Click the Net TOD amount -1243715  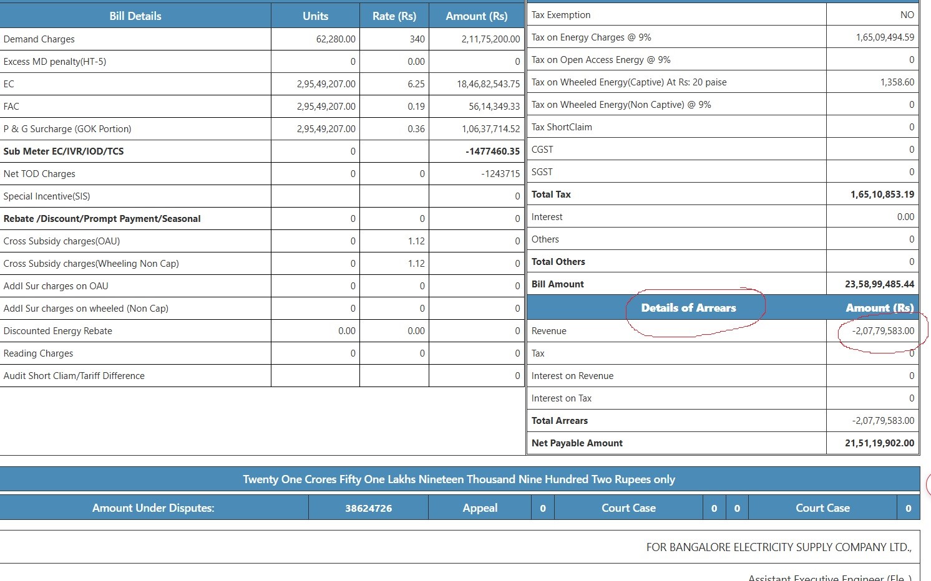[x=500, y=174]
